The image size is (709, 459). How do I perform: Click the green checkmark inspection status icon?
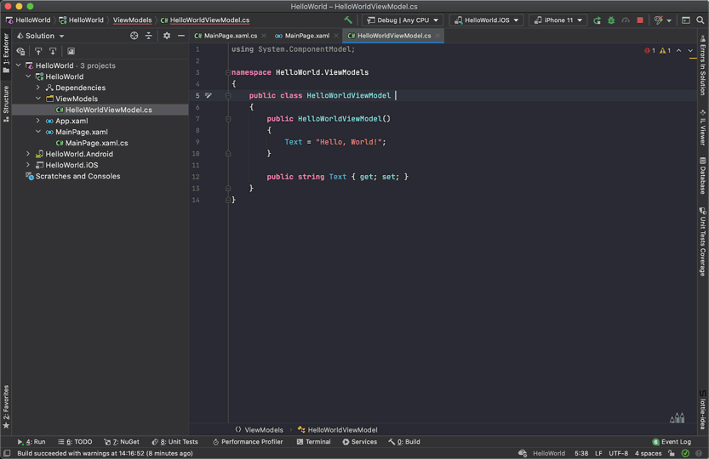point(685,453)
